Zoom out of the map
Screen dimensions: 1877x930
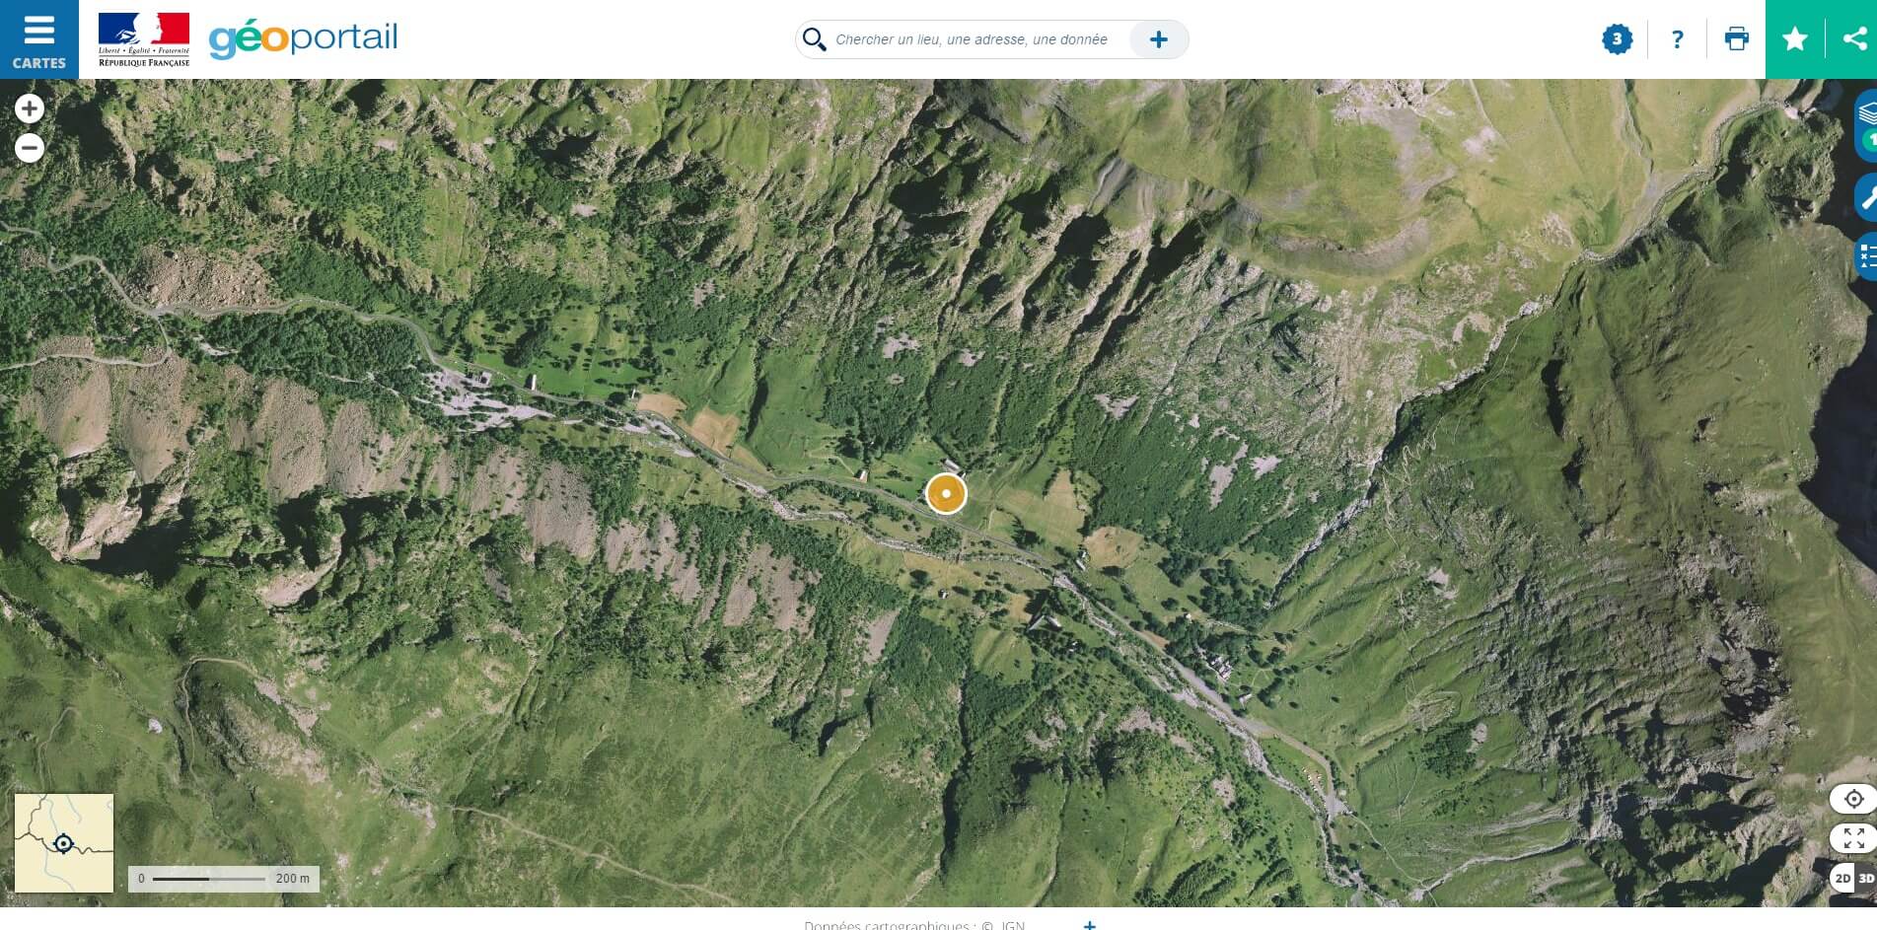[30, 148]
